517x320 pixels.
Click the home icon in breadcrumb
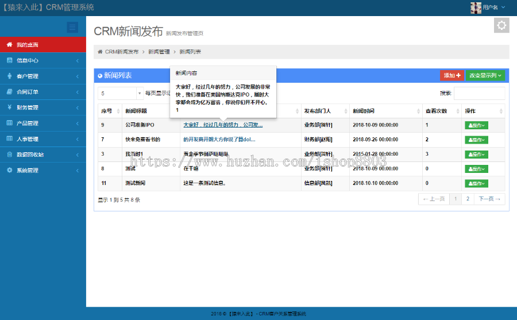coord(100,52)
